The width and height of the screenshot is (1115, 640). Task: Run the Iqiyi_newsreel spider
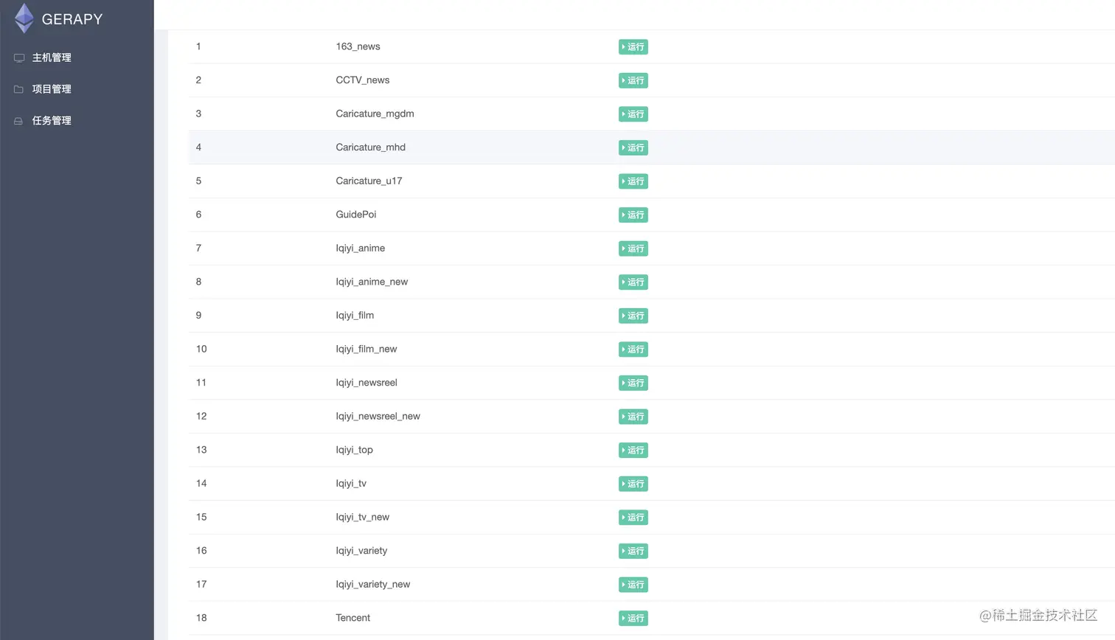point(633,383)
